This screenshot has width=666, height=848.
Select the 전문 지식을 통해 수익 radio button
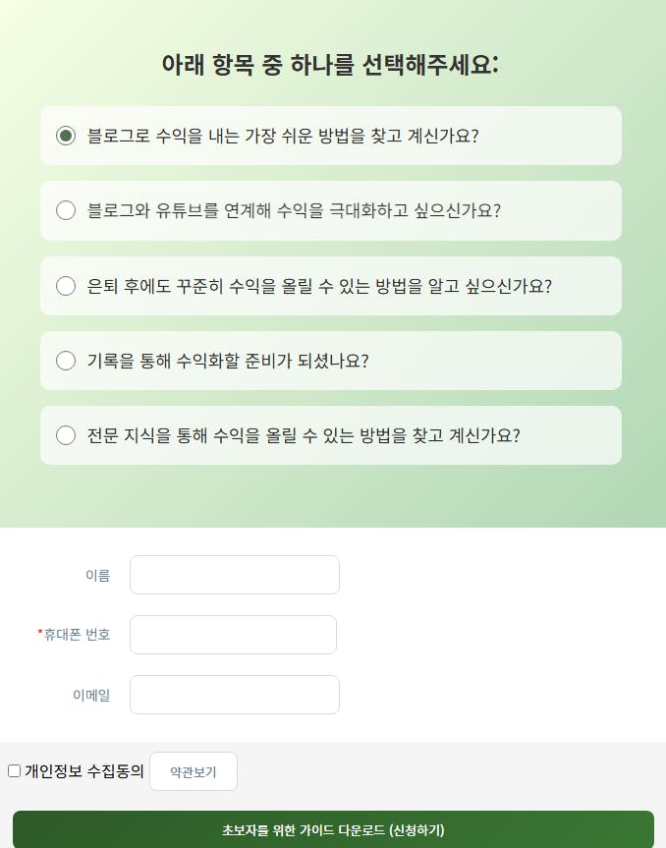66,435
